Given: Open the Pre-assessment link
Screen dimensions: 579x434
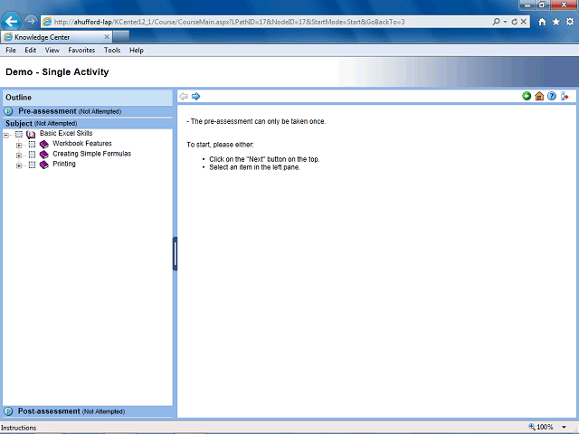Looking at the screenshot, I should click(x=47, y=111).
